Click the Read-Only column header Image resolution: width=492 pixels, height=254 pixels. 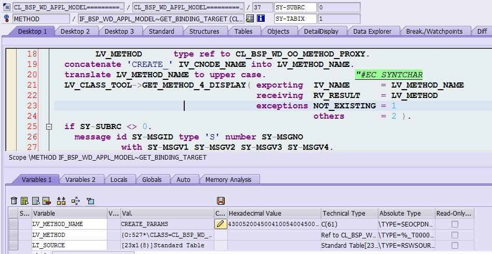pos(454,214)
